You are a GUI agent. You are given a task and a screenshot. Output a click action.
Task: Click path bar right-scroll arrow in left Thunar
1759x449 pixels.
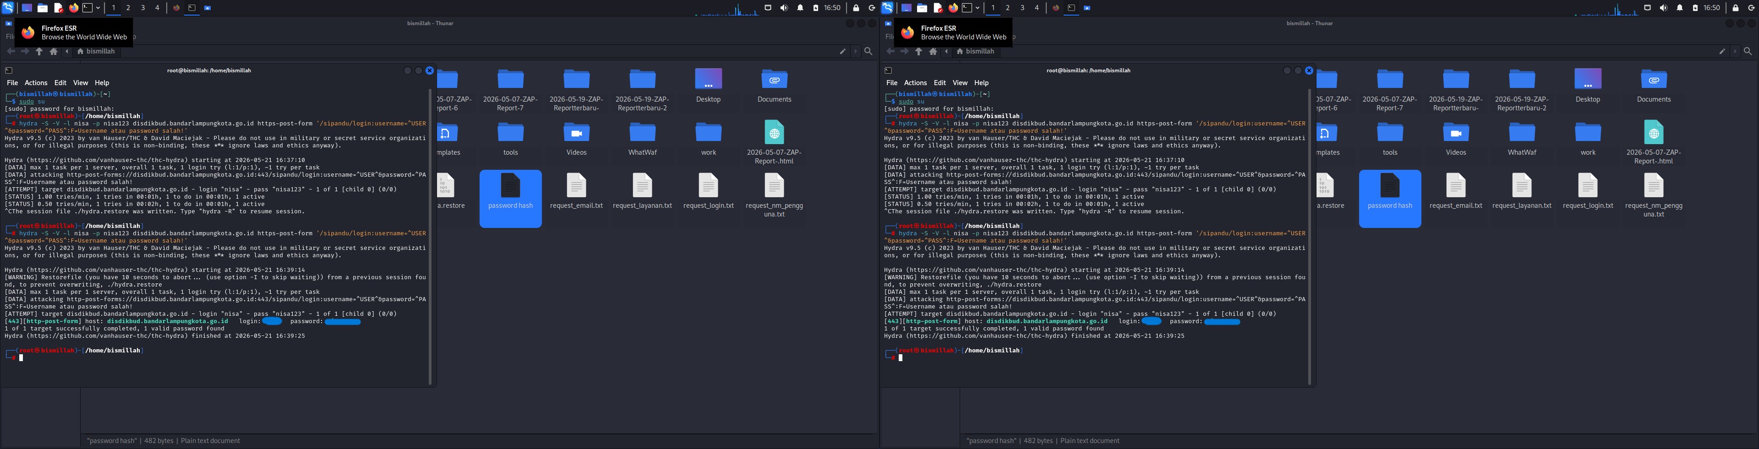856,51
